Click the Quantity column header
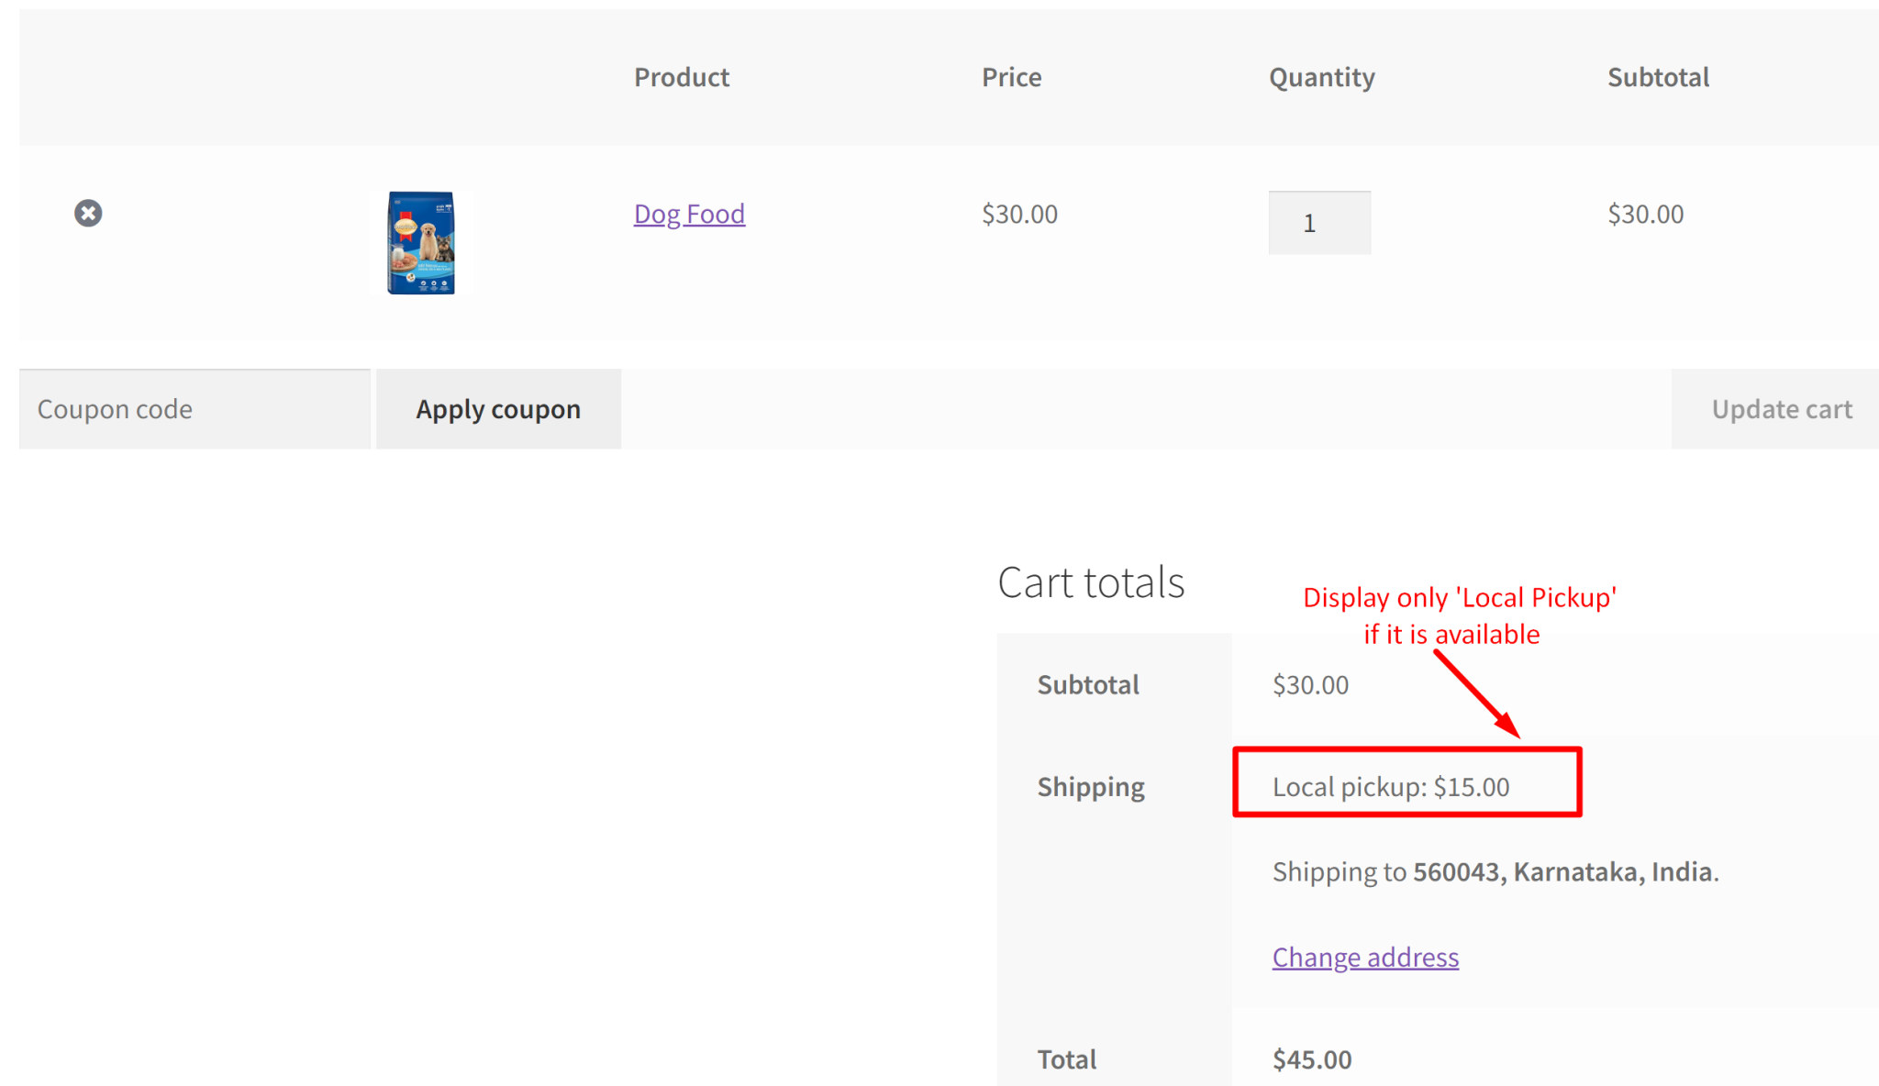 (1320, 77)
